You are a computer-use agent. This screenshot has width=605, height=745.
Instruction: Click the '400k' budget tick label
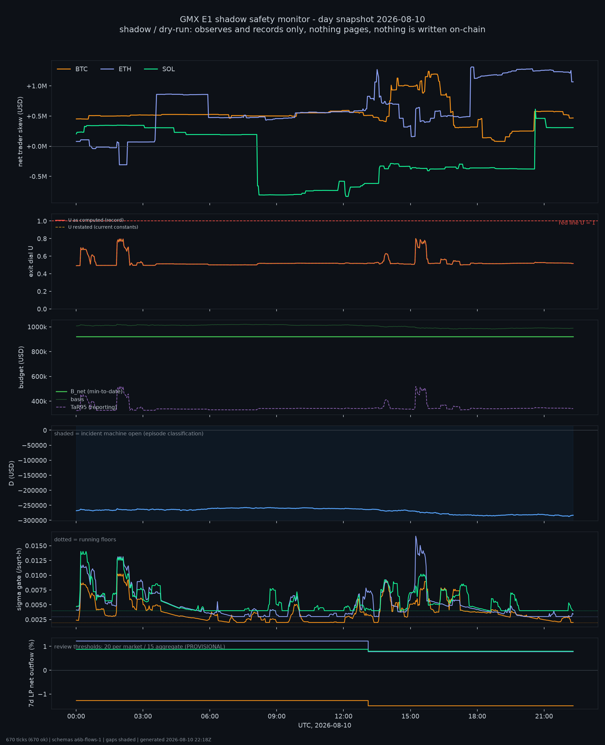(39, 401)
